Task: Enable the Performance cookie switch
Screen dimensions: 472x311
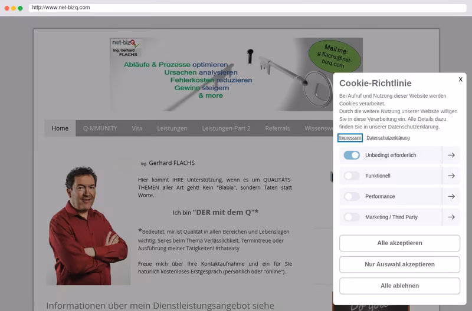Action: click(352, 197)
